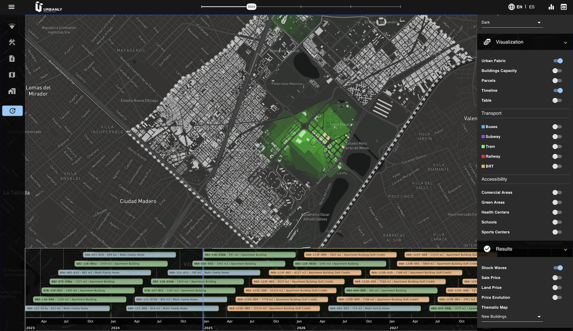Enable Sale Price toggle
Image resolution: width=573 pixels, height=331 pixels.
pyautogui.click(x=557, y=278)
